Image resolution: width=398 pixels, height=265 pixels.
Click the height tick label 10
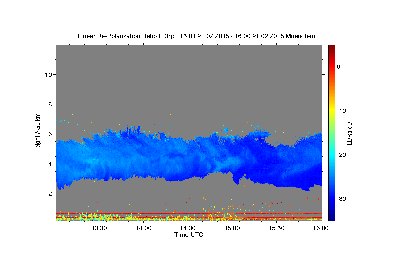48,75
